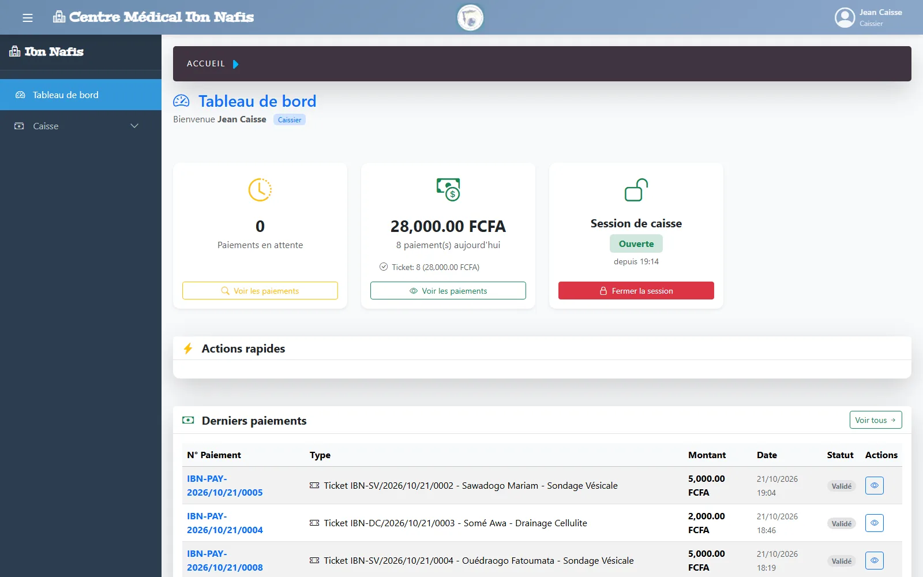The width and height of the screenshot is (923, 577).
Task: Click the banknote icon beside Derniers paiements
Action: tap(188, 420)
